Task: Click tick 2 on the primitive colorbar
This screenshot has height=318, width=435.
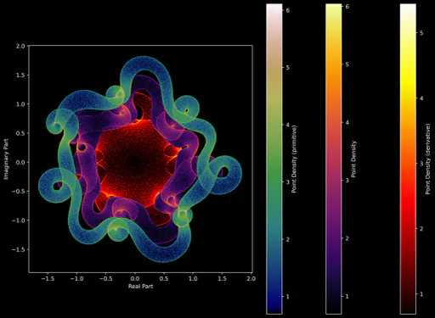Action: point(288,239)
